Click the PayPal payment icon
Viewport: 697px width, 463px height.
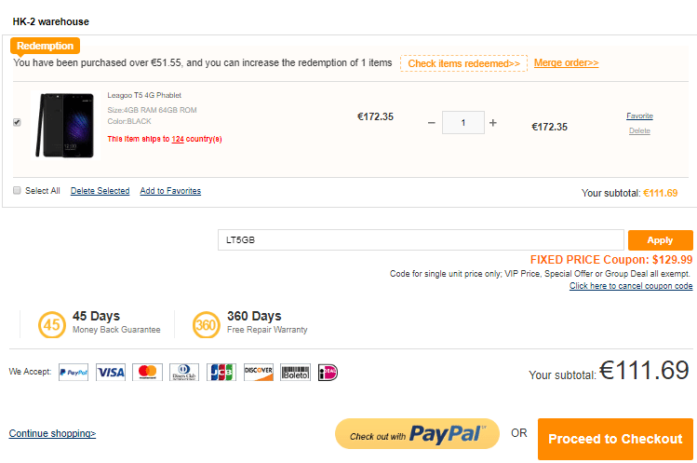74,372
